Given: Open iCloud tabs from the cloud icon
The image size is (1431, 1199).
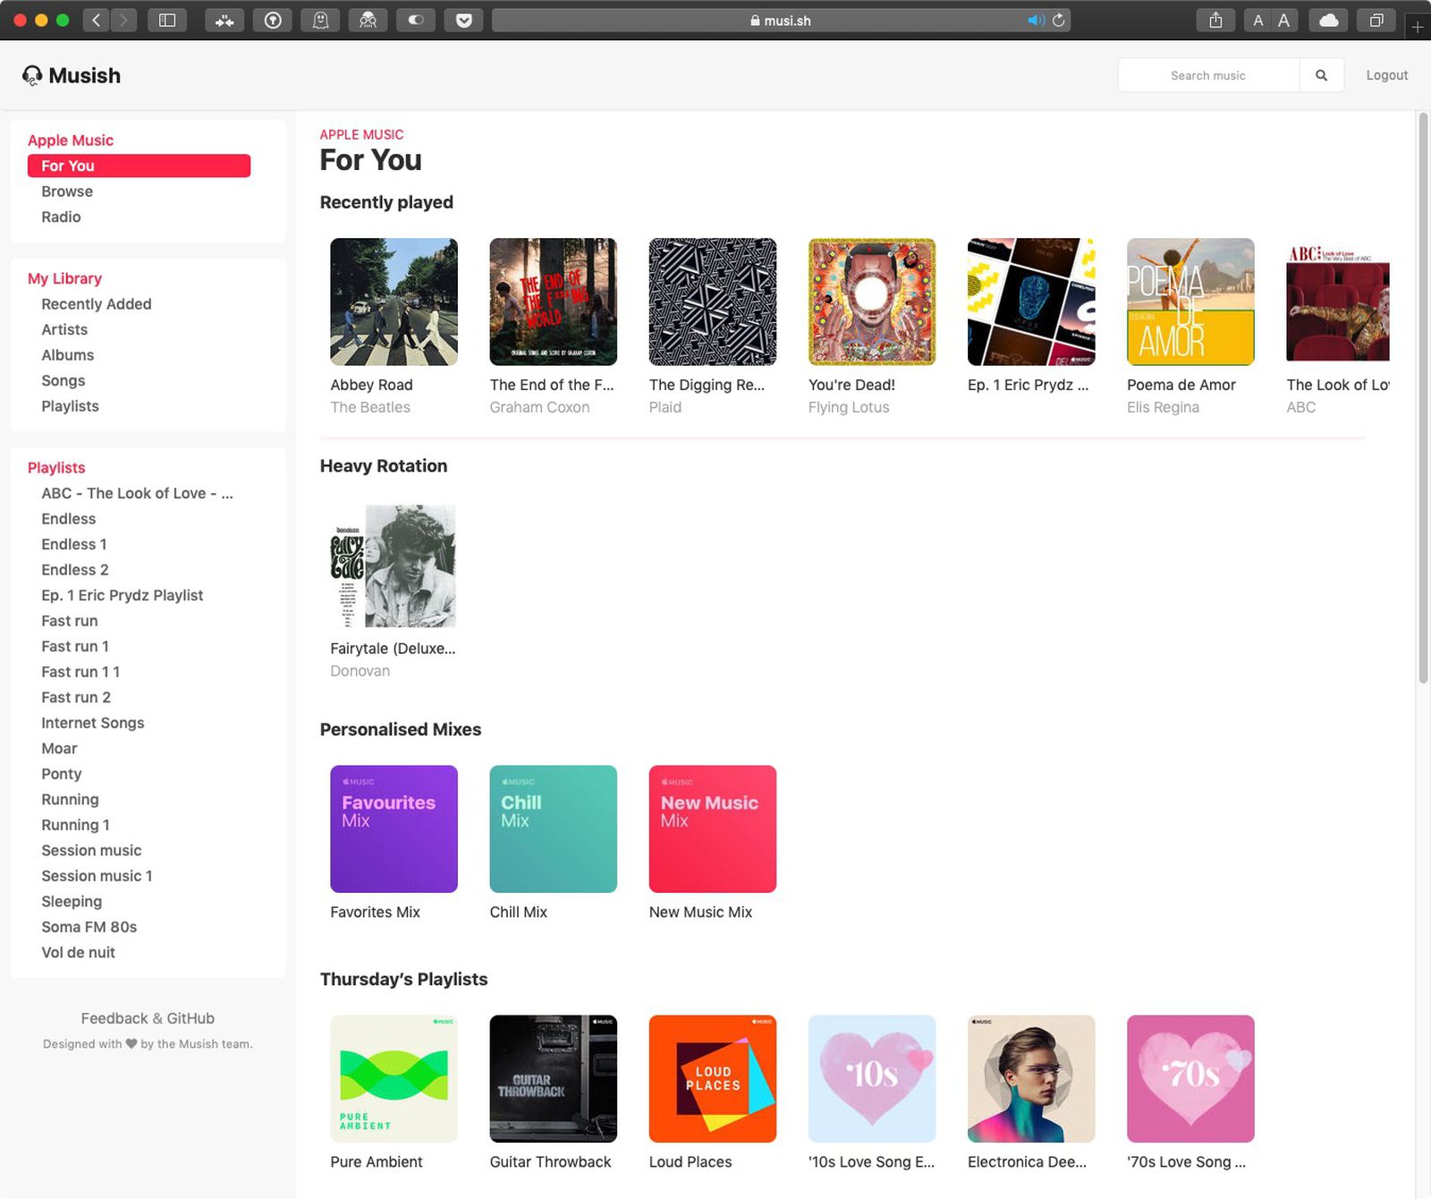Looking at the screenshot, I should point(1328,20).
